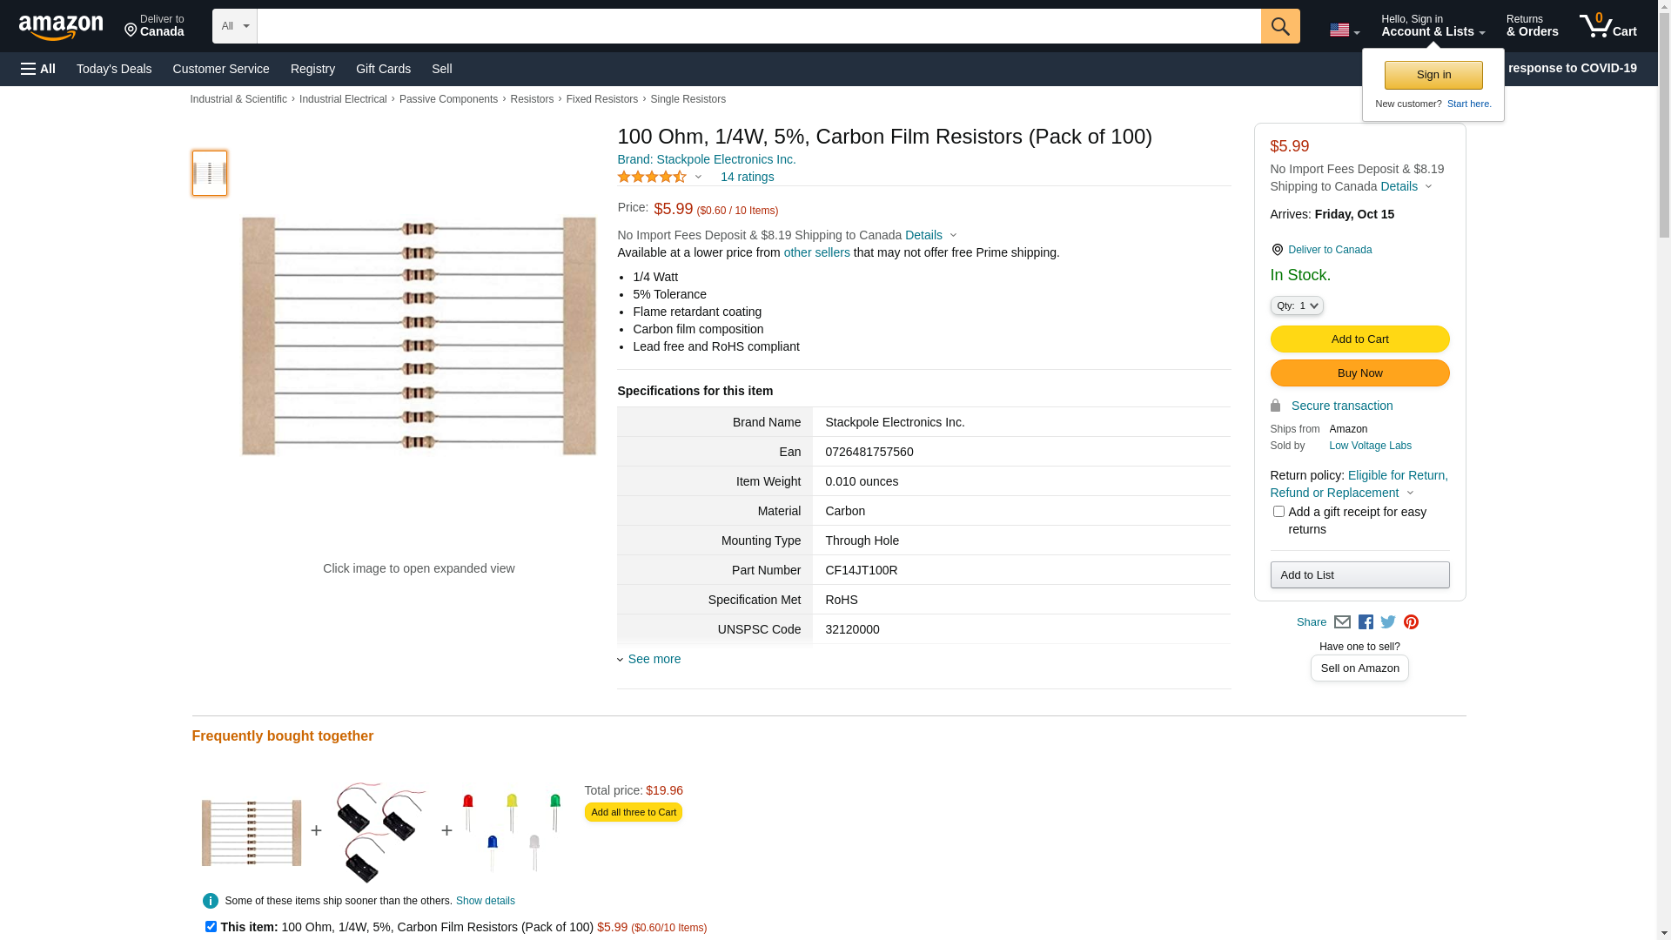This screenshot has width=1671, height=940.
Task: Share on Twitter icon
Action: [x=1388, y=622]
